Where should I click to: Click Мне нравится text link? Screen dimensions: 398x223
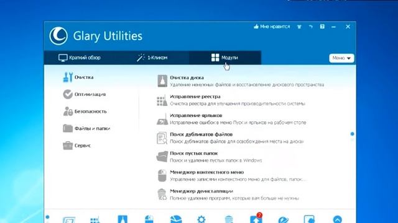(x=275, y=27)
